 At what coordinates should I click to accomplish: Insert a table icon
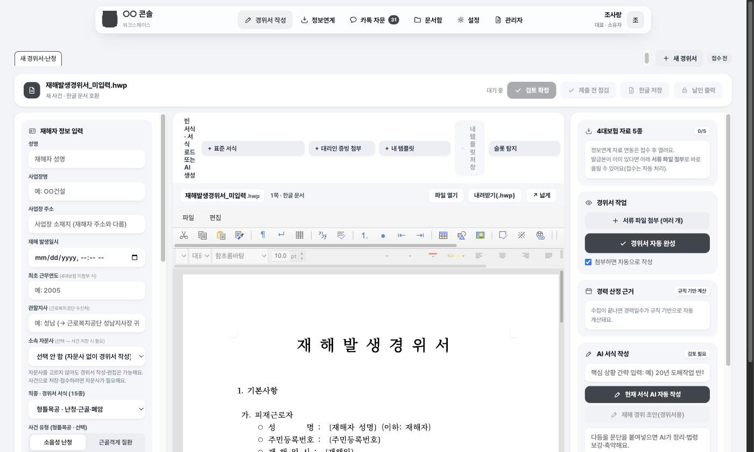tap(443, 235)
